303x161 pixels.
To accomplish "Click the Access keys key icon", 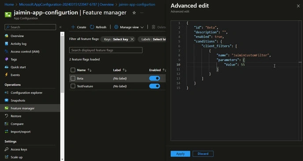I will click(x=7, y=149).
